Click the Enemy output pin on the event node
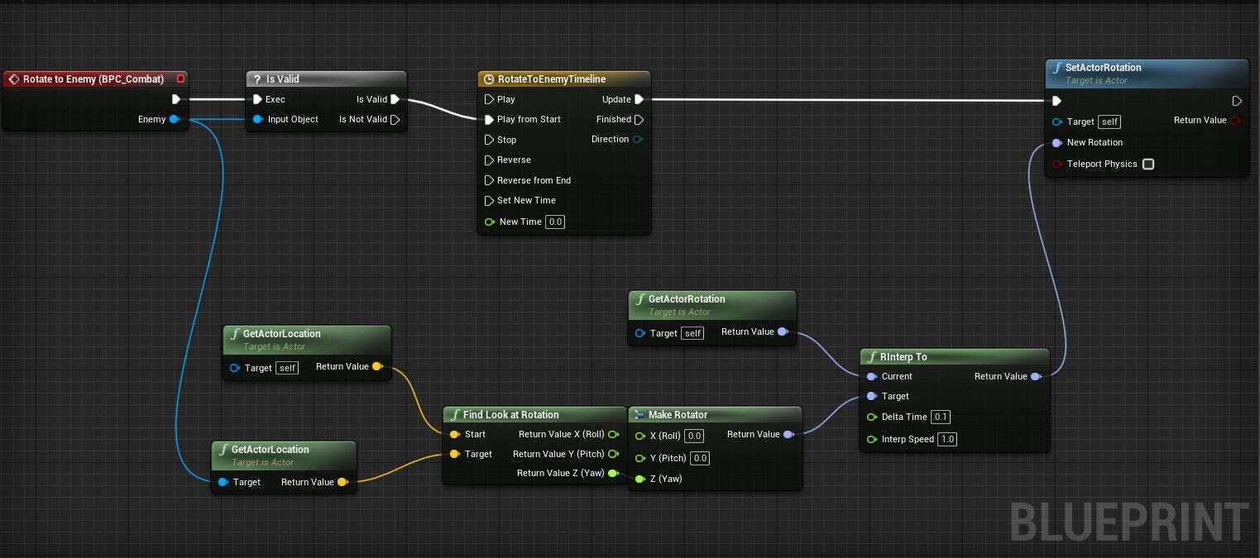The width and height of the screenshot is (1260, 558). [x=174, y=120]
